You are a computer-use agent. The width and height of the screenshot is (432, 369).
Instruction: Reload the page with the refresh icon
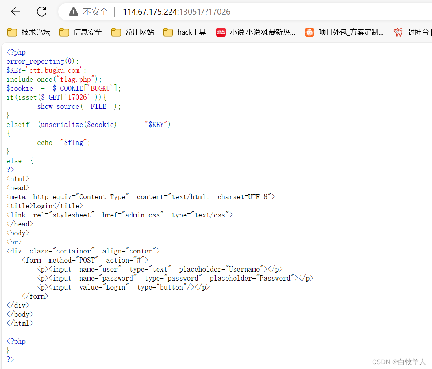pos(41,11)
